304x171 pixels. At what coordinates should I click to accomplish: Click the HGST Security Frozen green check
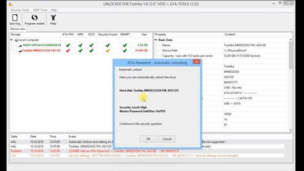coord(108,45)
